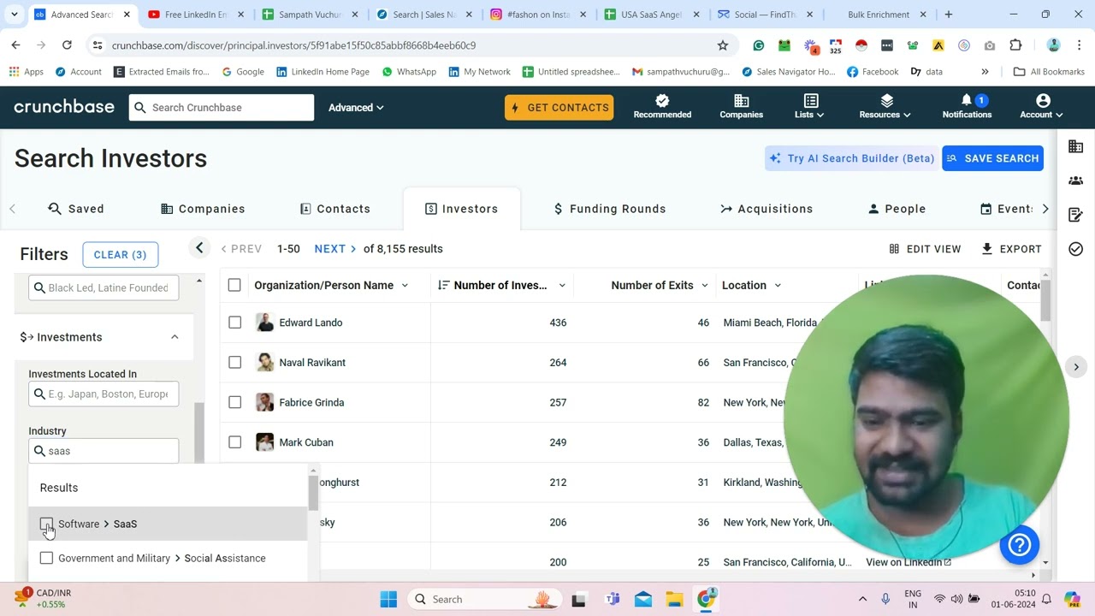Open File Explorer from the taskbar
Viewport: 1095px width, 616px height.
675,599
